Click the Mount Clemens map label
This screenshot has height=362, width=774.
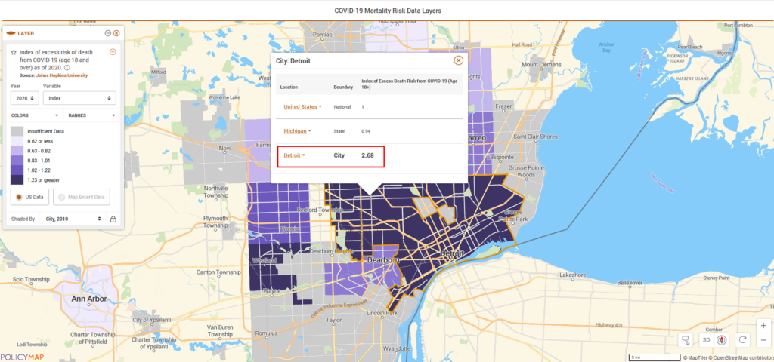[541, 65]
